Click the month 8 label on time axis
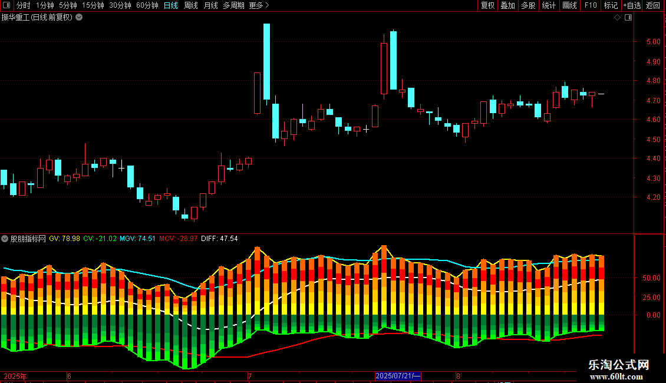Image resolution: width=666 pixels, height=383 pixels. (x=459, y=376)
